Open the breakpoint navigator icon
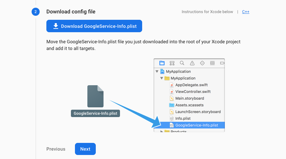Image resolution: width=286 pixels, height=159 pixels. tap(222, 63)
